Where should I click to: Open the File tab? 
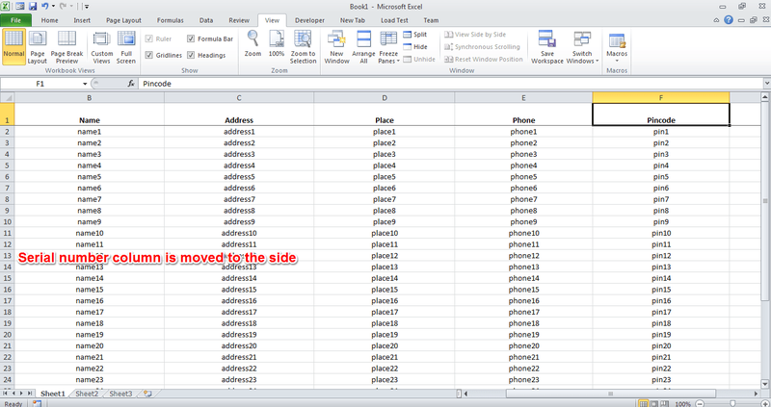[15, 20]
